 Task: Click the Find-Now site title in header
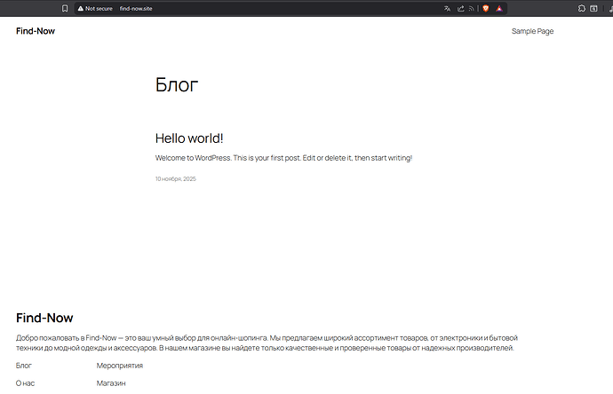tap(36, 31)
